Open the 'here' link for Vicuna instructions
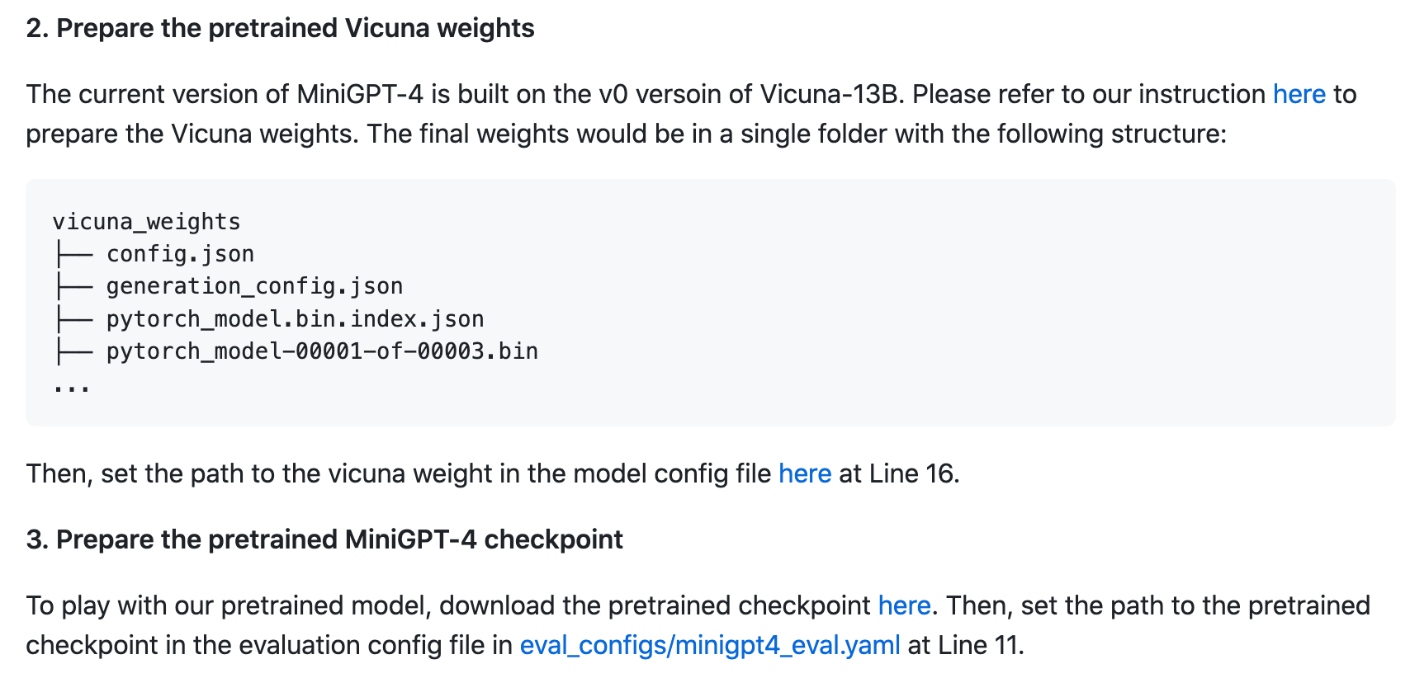 click(x=1299, y=94)
